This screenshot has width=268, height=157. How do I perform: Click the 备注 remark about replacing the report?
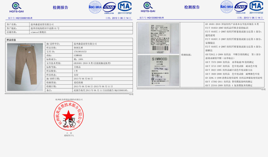coord(101,90)
